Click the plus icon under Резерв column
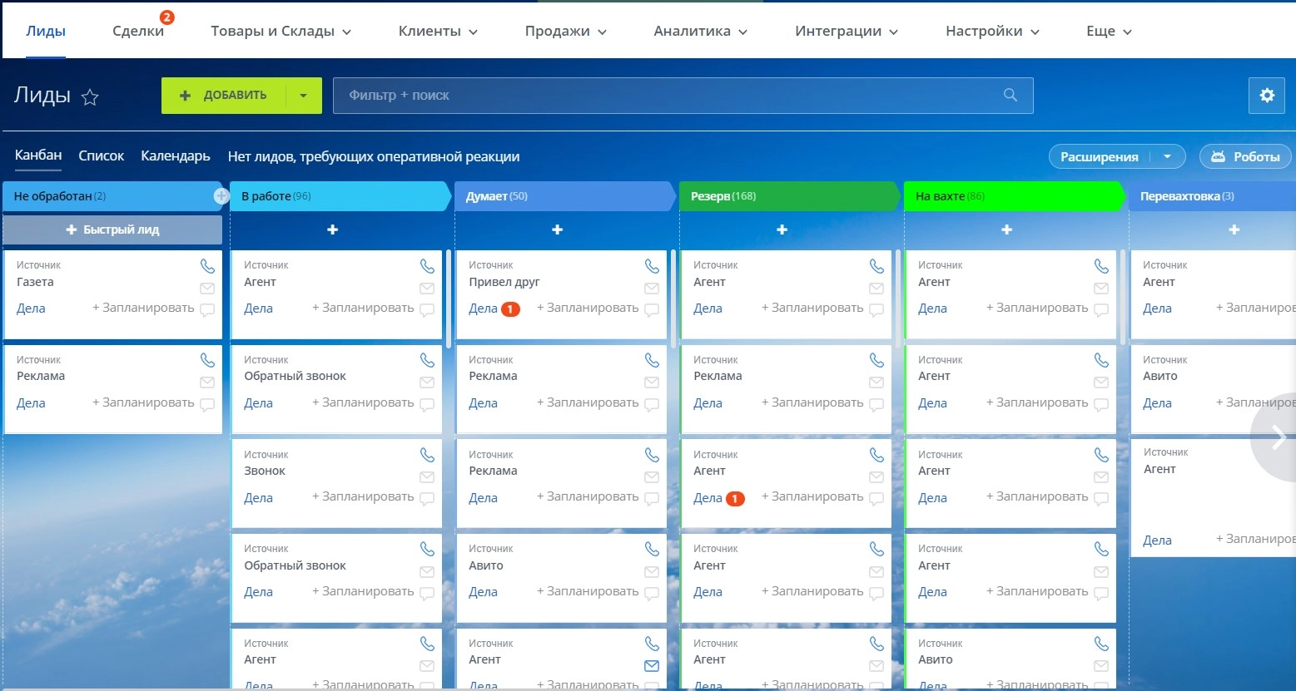Screen dimensions: 1296x691 point(782,230)
